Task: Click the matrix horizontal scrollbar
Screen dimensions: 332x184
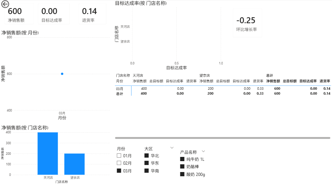Action: pyautogui.click(x=222, y=138)
